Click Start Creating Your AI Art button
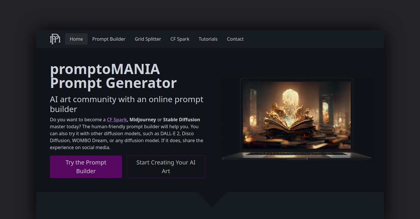 click(166, 167)
